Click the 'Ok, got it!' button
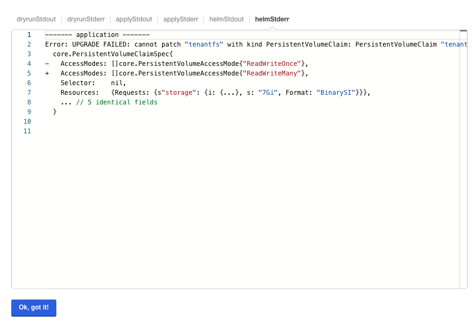 point(34,307)
